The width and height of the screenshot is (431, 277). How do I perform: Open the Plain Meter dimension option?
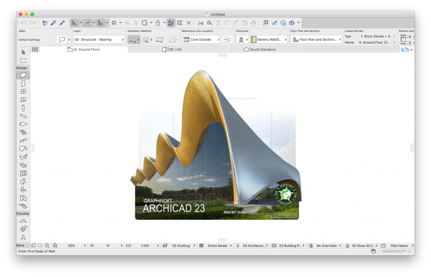(x=399, y=246)
